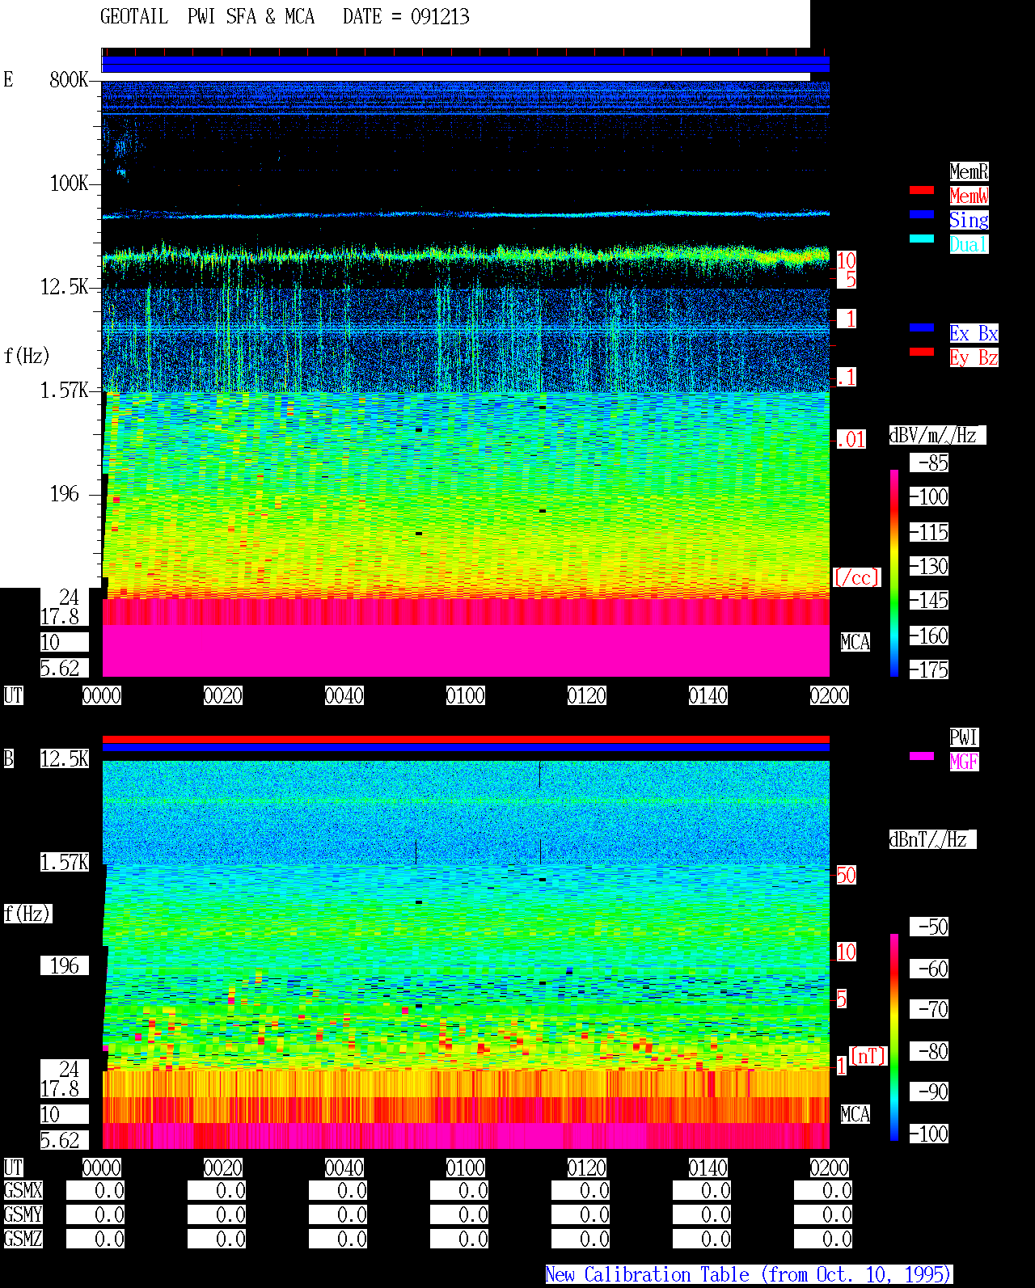The width and height of the screenshot is (1035, 1288).
Task: Click the red MemW legend swatch
Action: [922, 190]
